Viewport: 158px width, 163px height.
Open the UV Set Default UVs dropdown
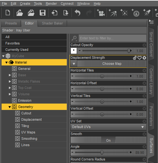[108, 127]
